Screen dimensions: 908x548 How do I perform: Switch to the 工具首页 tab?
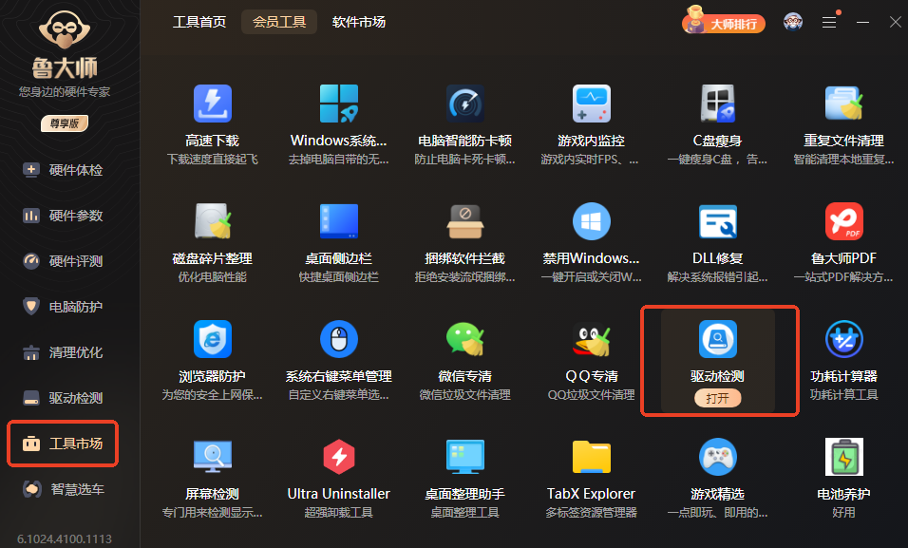199,22
